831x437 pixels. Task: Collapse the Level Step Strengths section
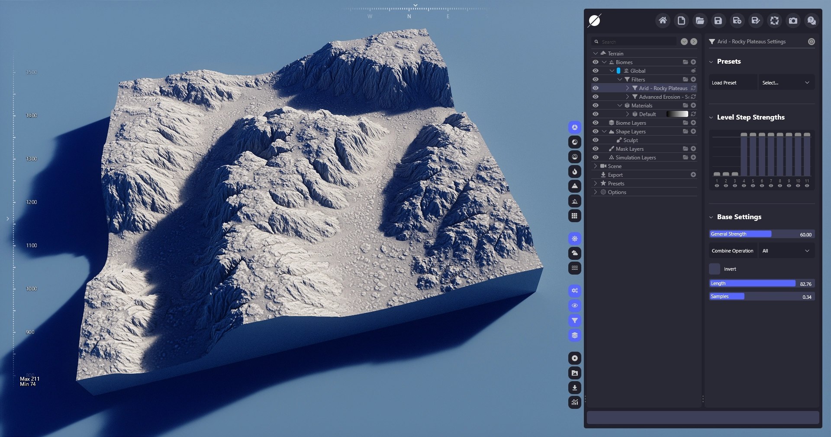[711, 117]
